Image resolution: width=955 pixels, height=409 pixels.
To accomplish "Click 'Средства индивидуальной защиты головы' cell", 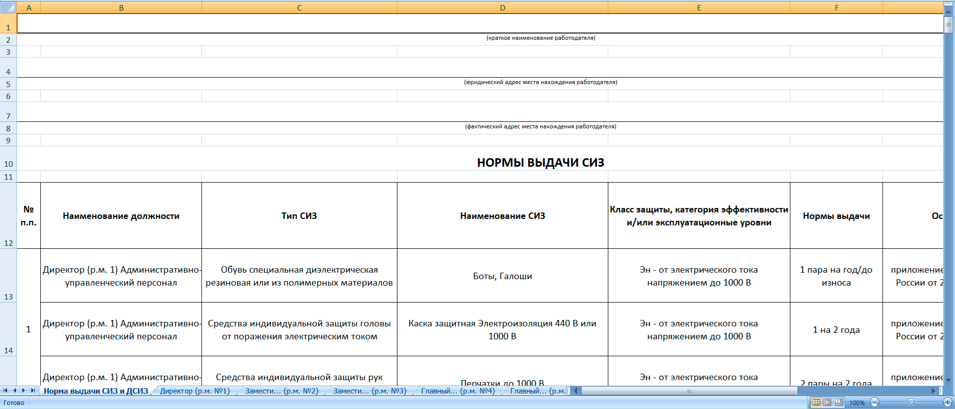I will (x=299, y=329).
